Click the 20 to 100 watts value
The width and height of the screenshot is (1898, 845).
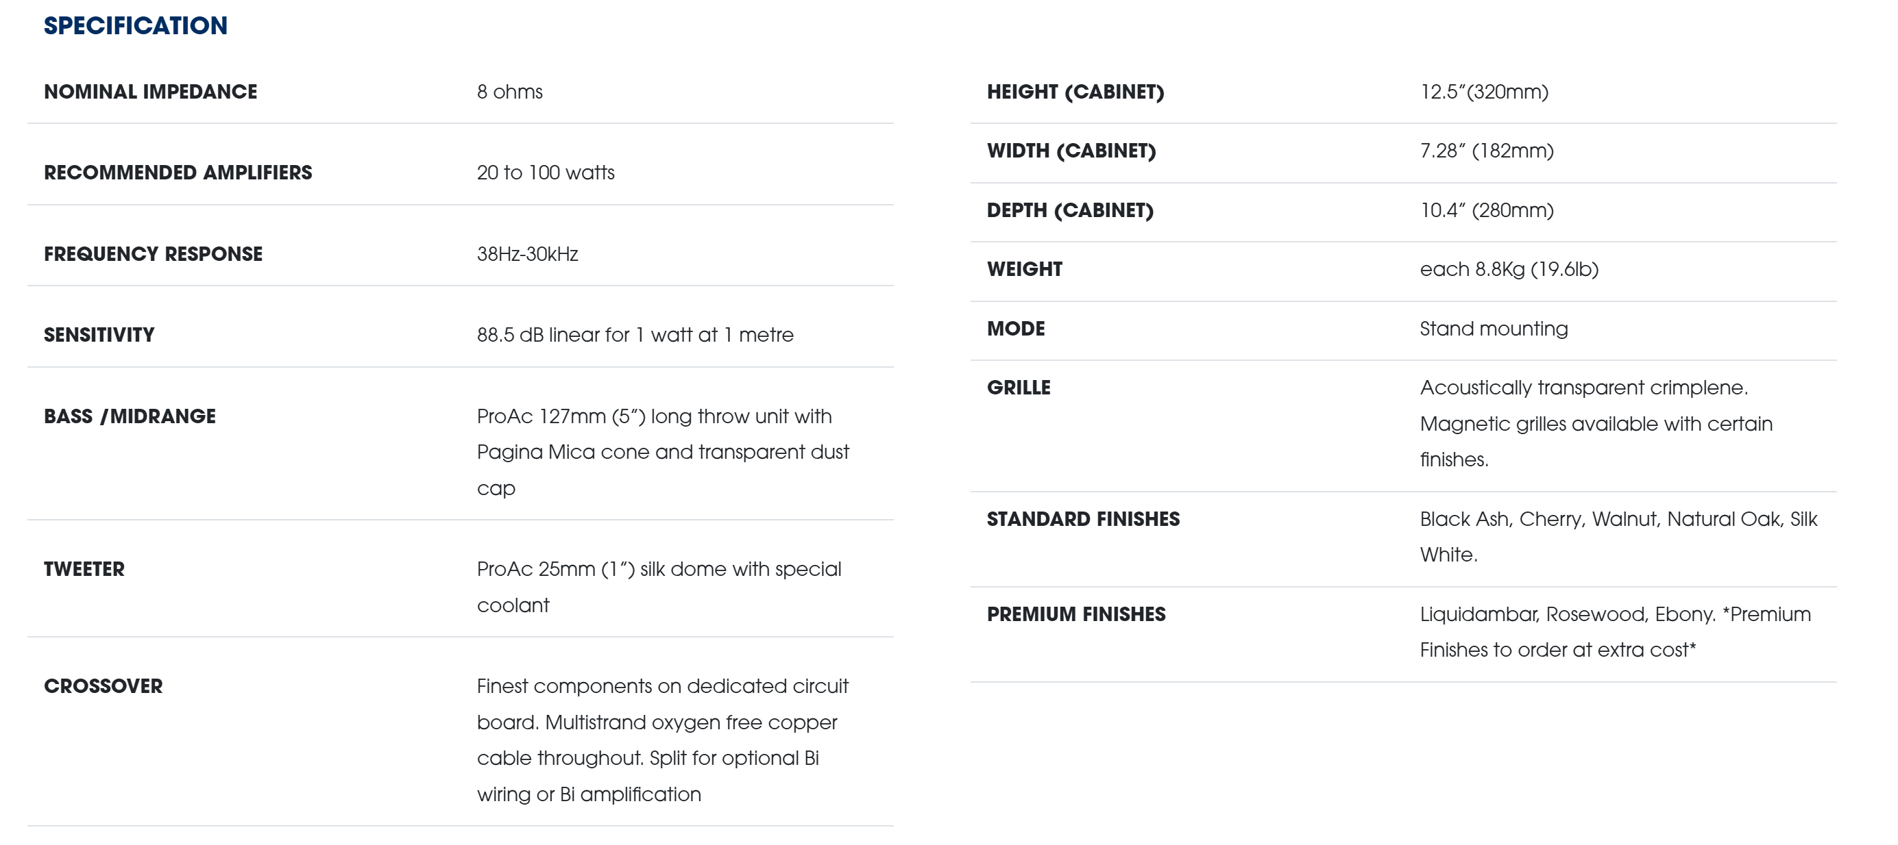point(545,173)
